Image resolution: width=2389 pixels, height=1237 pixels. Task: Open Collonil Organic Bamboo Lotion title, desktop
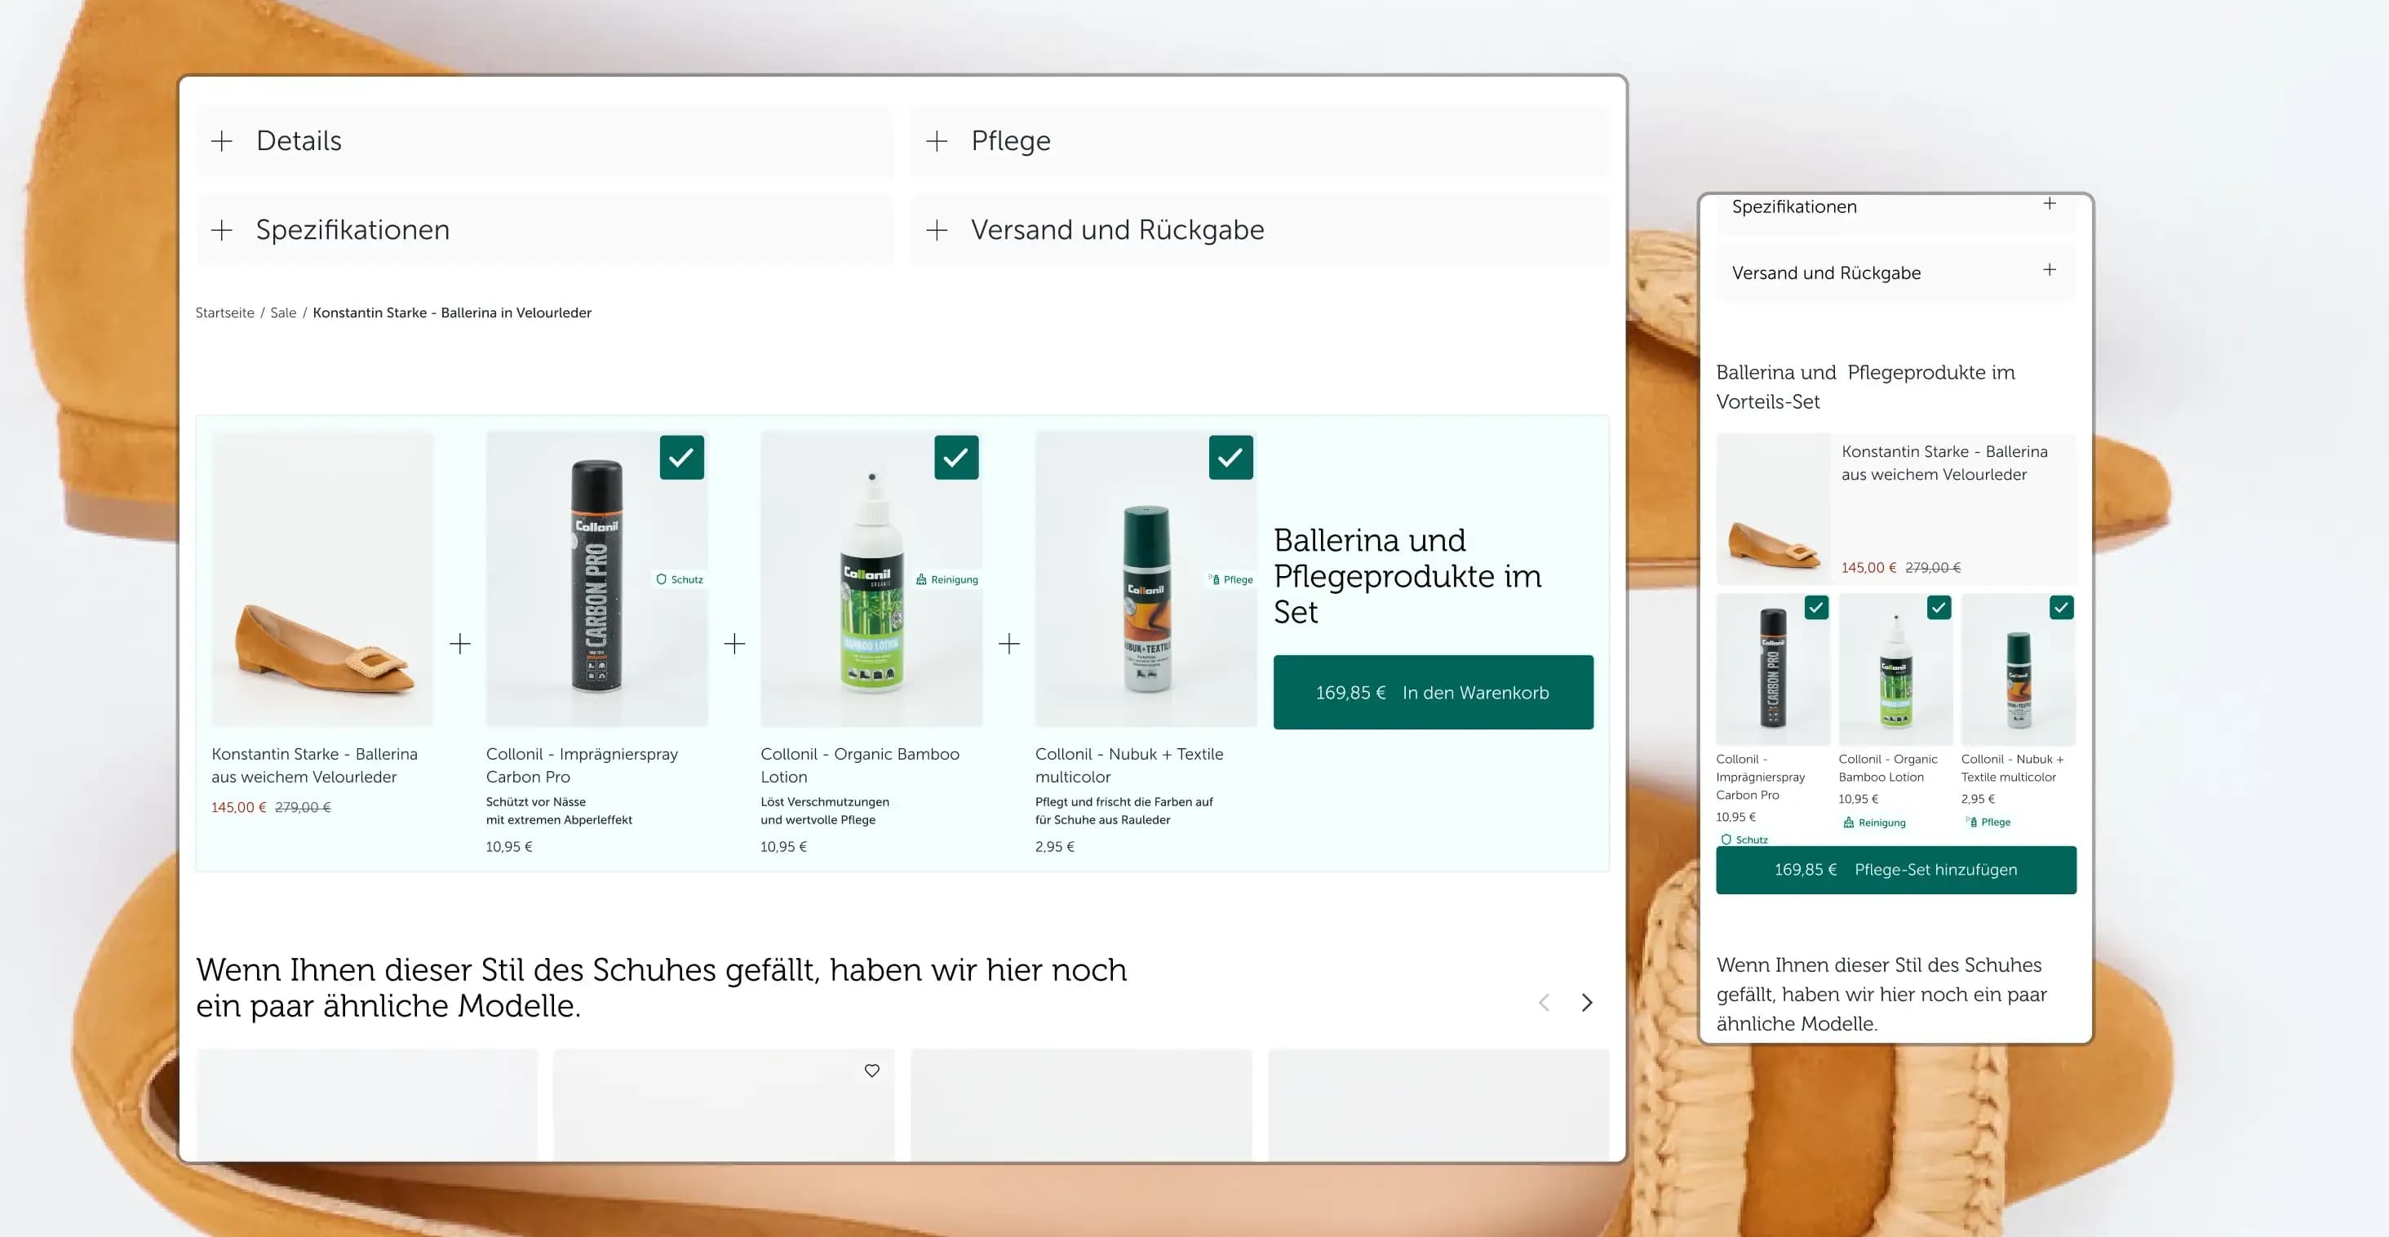click(x=860, y=766)
